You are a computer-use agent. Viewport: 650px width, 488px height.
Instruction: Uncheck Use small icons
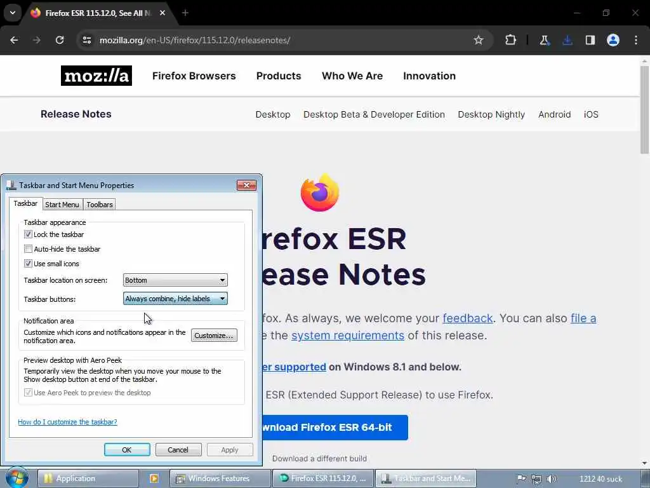[x=28, y=264]
